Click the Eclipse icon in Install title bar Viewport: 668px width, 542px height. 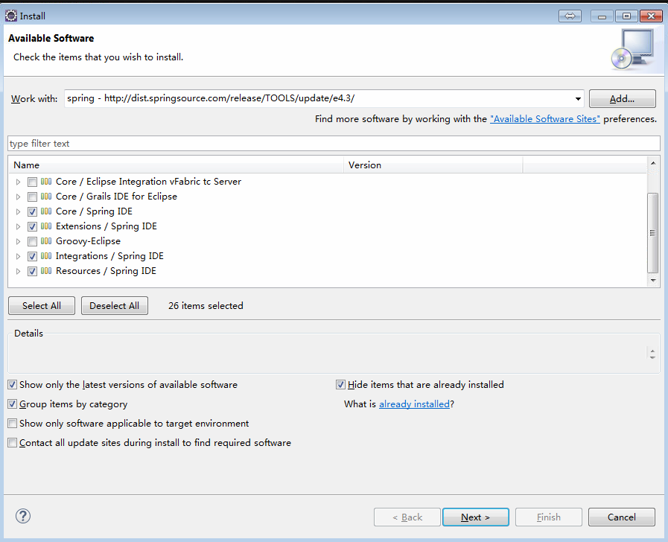coord(11,16)
